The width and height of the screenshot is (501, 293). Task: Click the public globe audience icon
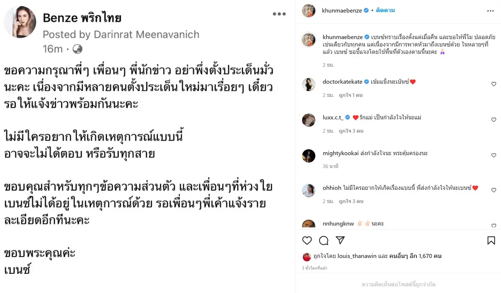click(77, 49)
